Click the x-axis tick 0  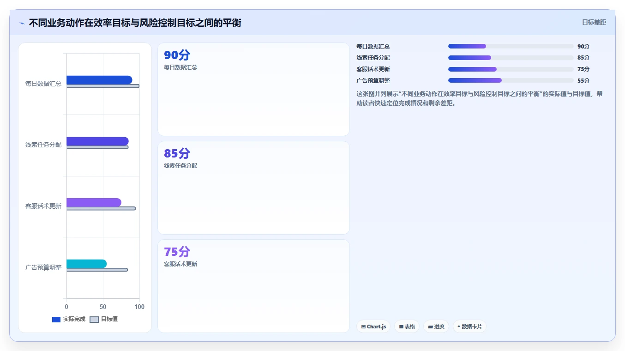(x=66, y=307)
